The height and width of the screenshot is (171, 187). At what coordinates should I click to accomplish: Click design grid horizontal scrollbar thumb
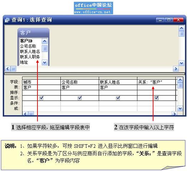click(31, 114)
